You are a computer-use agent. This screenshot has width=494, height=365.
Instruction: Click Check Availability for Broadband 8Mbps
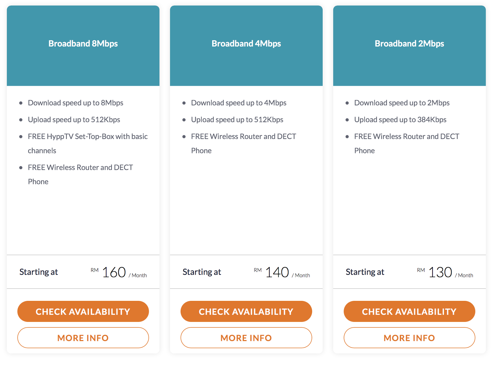coord(83,311)
